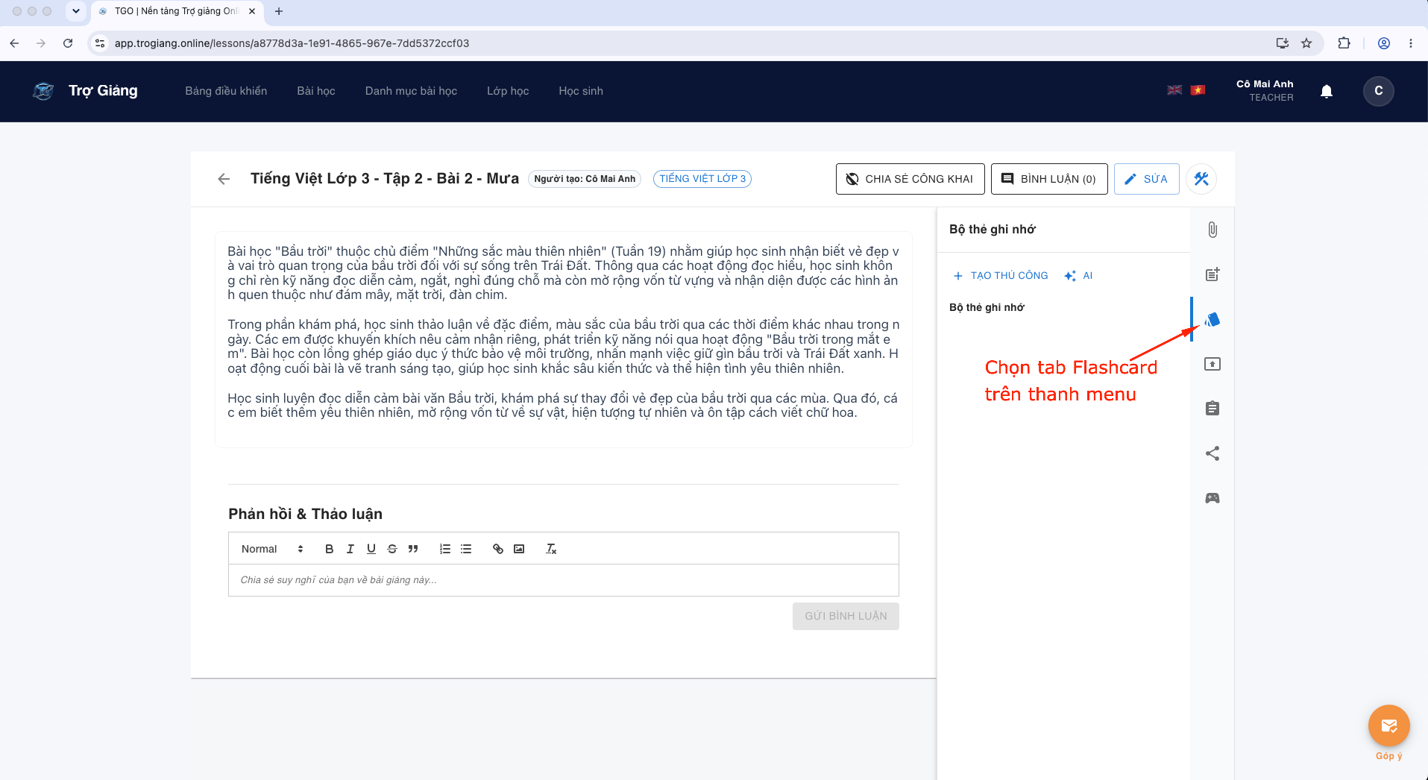Screen dimensions: 1428x780
Task: Open notifications bell
Action: (1327, 91)
